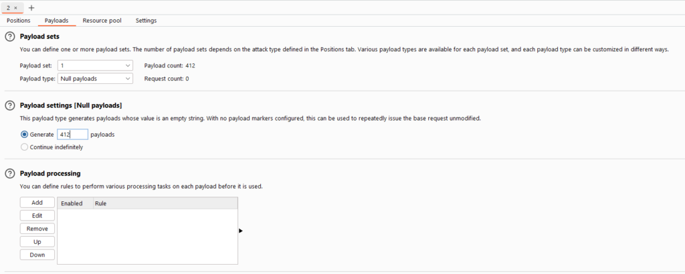
Task: Select the Generate payloads radio option
Action: [25, 135]
